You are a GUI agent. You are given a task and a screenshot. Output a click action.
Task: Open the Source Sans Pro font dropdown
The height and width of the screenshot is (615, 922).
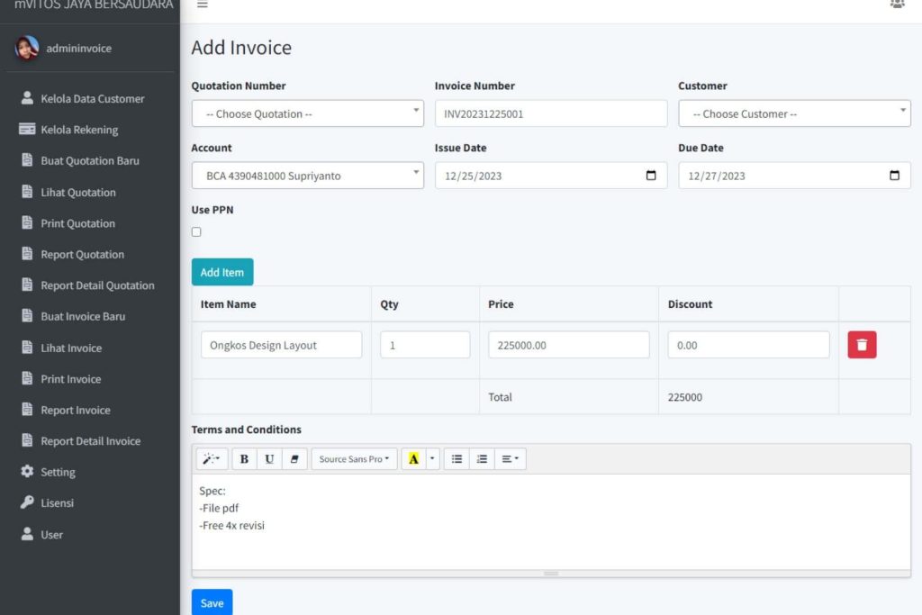354,458
